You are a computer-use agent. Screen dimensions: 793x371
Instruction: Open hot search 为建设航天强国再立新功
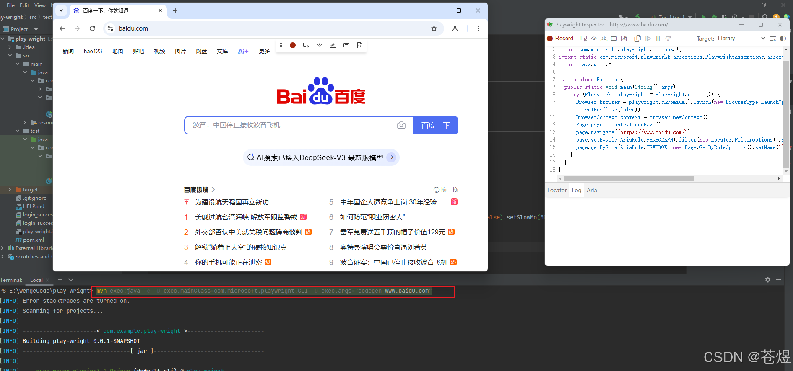click(231, 202)
